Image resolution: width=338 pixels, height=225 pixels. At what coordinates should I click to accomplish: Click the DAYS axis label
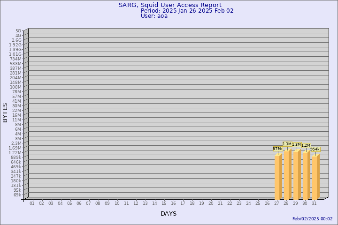[x=169, y=214]
